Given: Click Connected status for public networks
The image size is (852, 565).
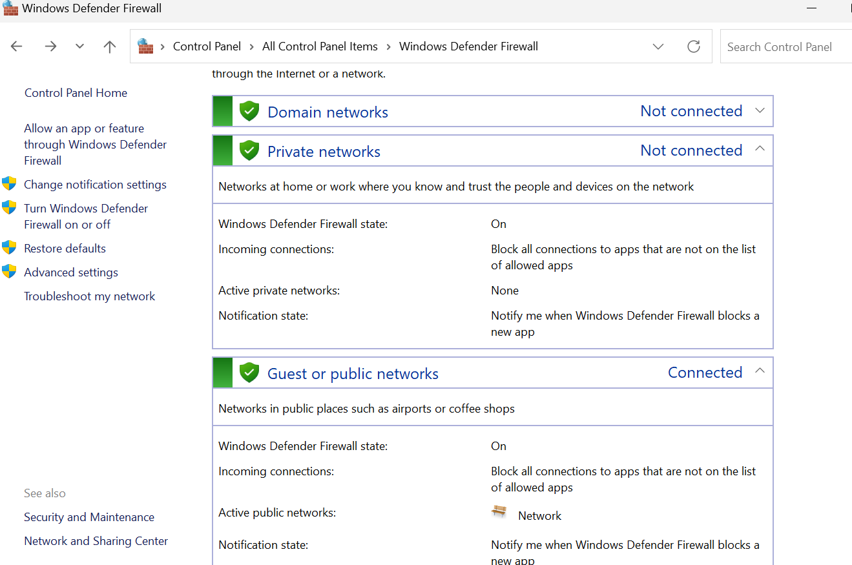Looking at the screenshot, I should tap(705, 373).
